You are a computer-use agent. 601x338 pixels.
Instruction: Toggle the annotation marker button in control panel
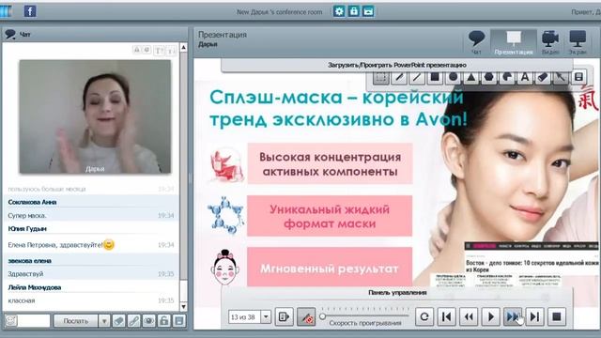pos(306,317)
